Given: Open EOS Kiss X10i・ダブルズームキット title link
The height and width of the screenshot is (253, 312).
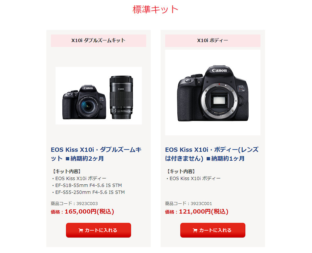Looking at the screenshot, I should click(x=96, y=154).
